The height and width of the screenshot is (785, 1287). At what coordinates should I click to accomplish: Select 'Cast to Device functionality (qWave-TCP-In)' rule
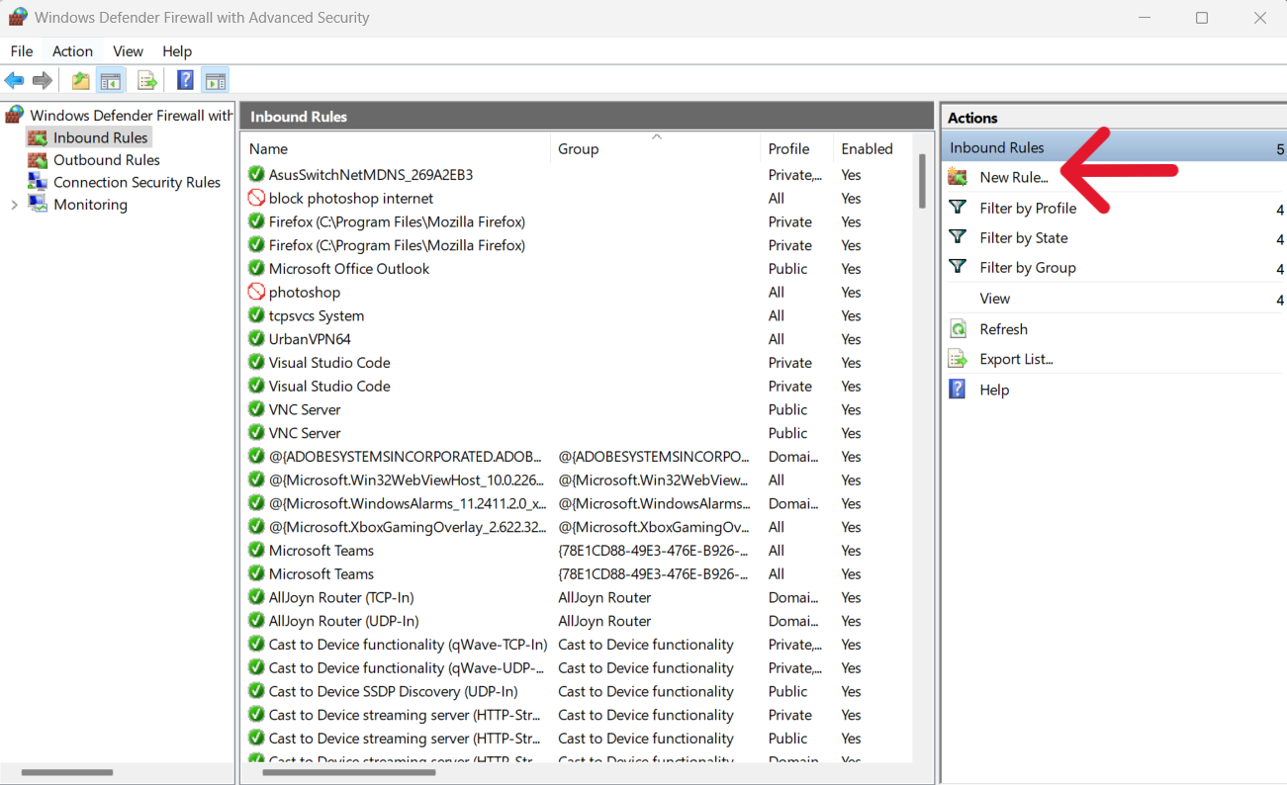tap(408, 645)
